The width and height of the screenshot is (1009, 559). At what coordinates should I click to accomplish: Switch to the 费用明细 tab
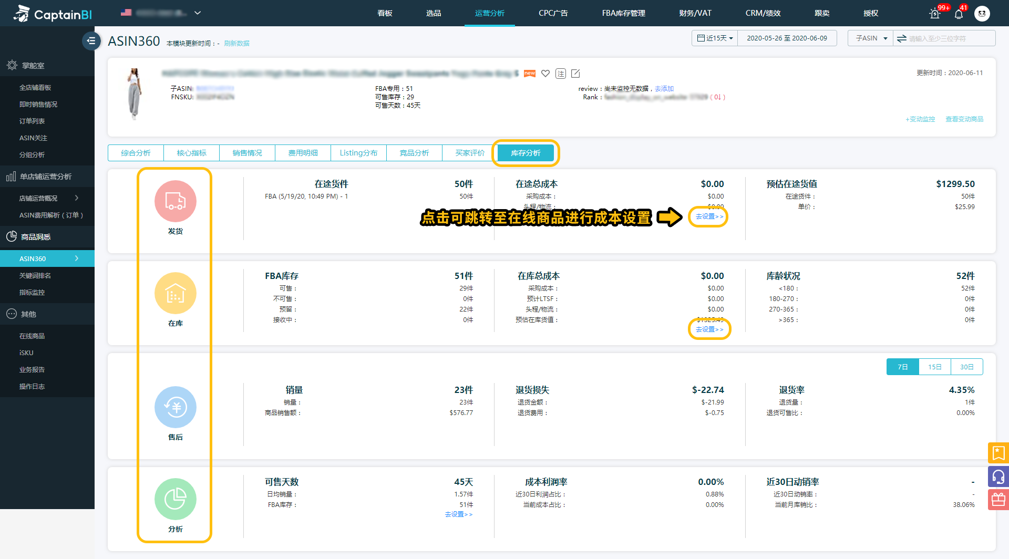(303, 153)
